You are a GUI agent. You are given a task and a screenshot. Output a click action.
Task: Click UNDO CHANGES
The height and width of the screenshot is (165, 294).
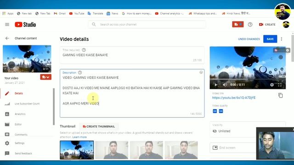click(249, 39)
